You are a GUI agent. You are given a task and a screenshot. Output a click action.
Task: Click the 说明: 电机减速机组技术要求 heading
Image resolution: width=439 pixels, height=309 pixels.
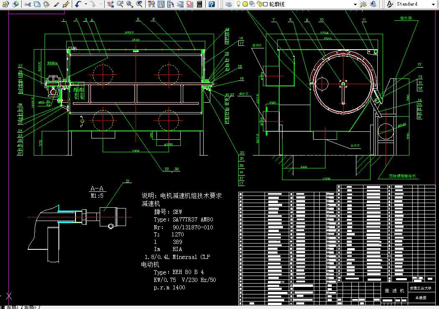182,196
